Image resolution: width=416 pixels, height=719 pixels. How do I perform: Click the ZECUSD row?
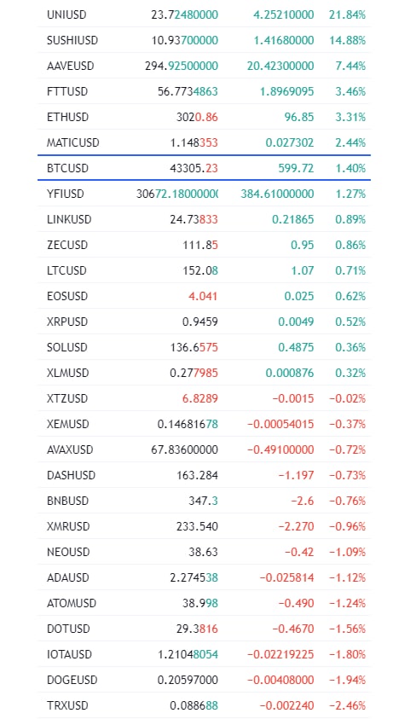204,245
